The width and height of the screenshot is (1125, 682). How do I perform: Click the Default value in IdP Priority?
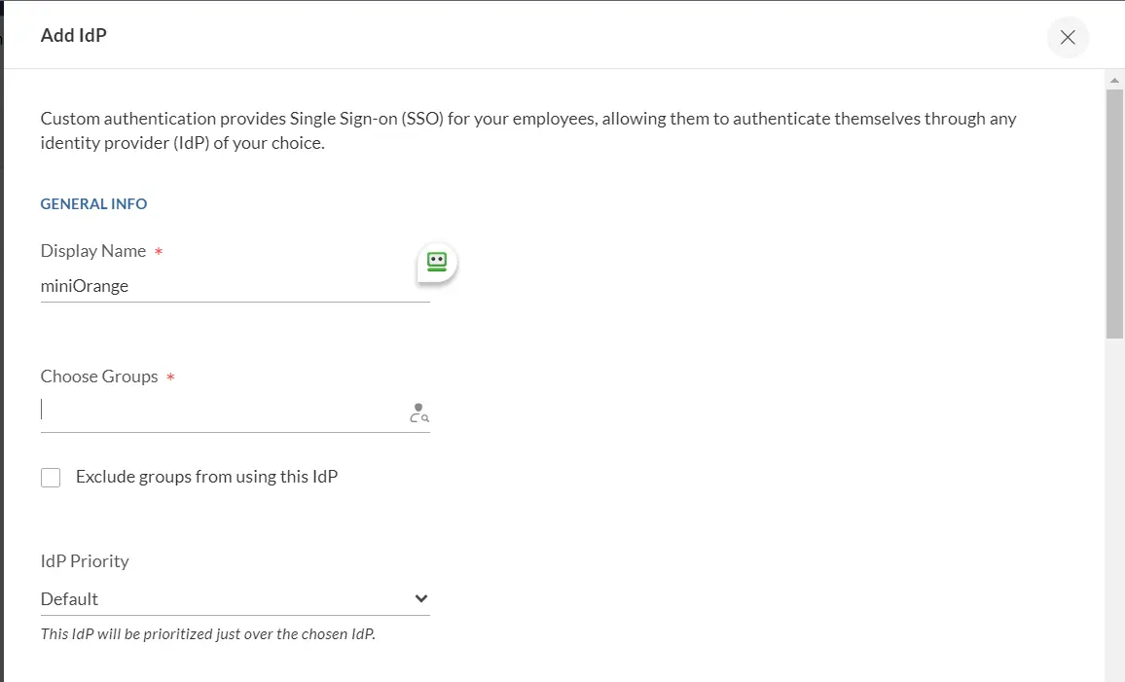tap(68, 598)
